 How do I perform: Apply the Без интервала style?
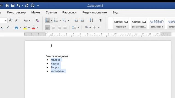click(x=139, y=23)
